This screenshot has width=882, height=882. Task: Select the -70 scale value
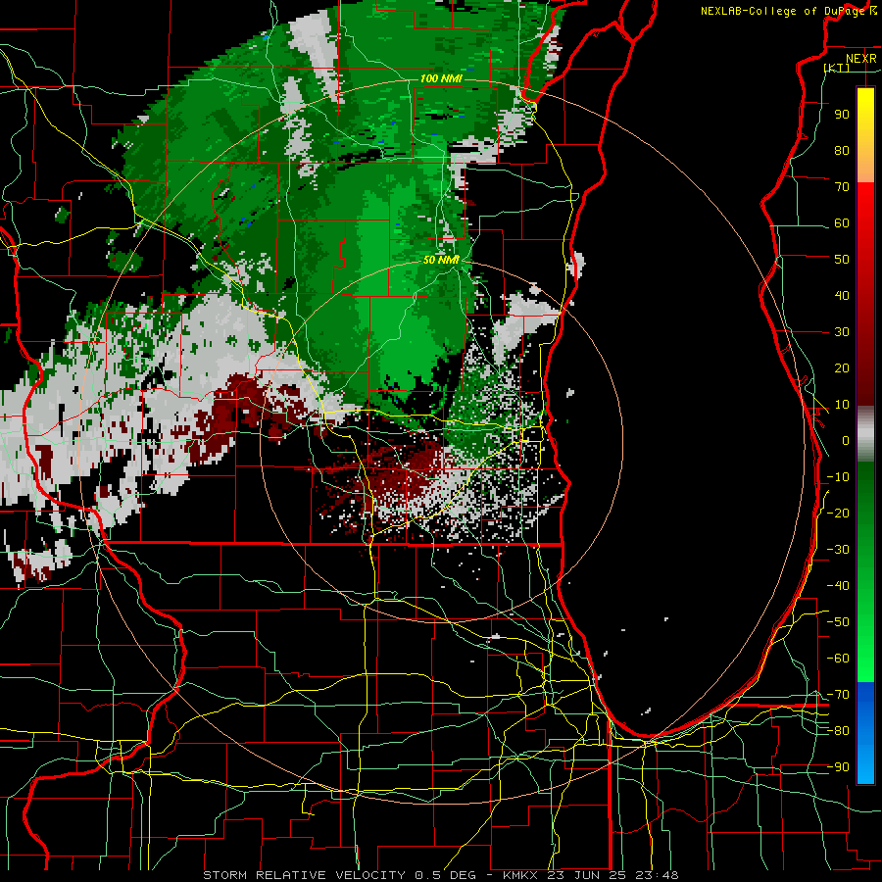click(x=838, y=695)
